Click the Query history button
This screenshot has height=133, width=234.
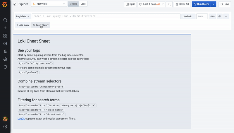(x=41, y=25)
